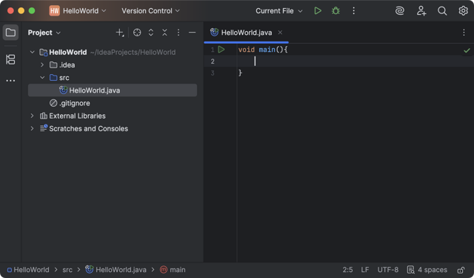
Task: Open Code With Me add-user icon
Action: (421, 11)
